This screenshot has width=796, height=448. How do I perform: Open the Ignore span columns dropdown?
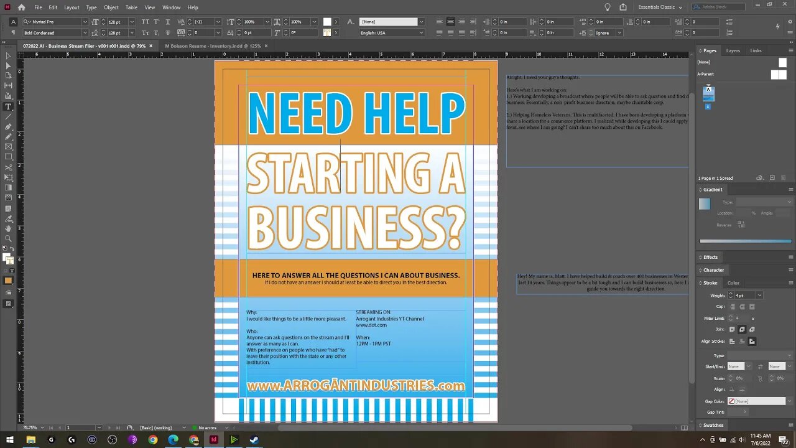[621, 32]
